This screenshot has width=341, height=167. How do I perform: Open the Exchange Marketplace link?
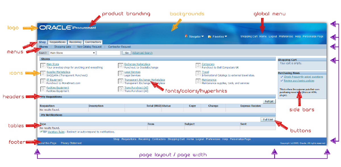point(137,64)
